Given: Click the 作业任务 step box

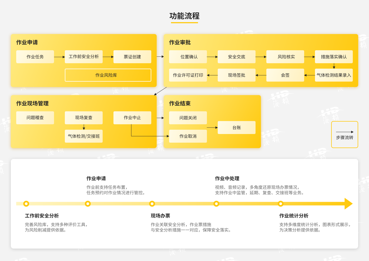Looking at the screenshot, I should click(x=35, y=57).
